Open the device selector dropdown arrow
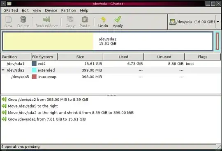The height and width of the screenshot is (151, 222). 218,22
